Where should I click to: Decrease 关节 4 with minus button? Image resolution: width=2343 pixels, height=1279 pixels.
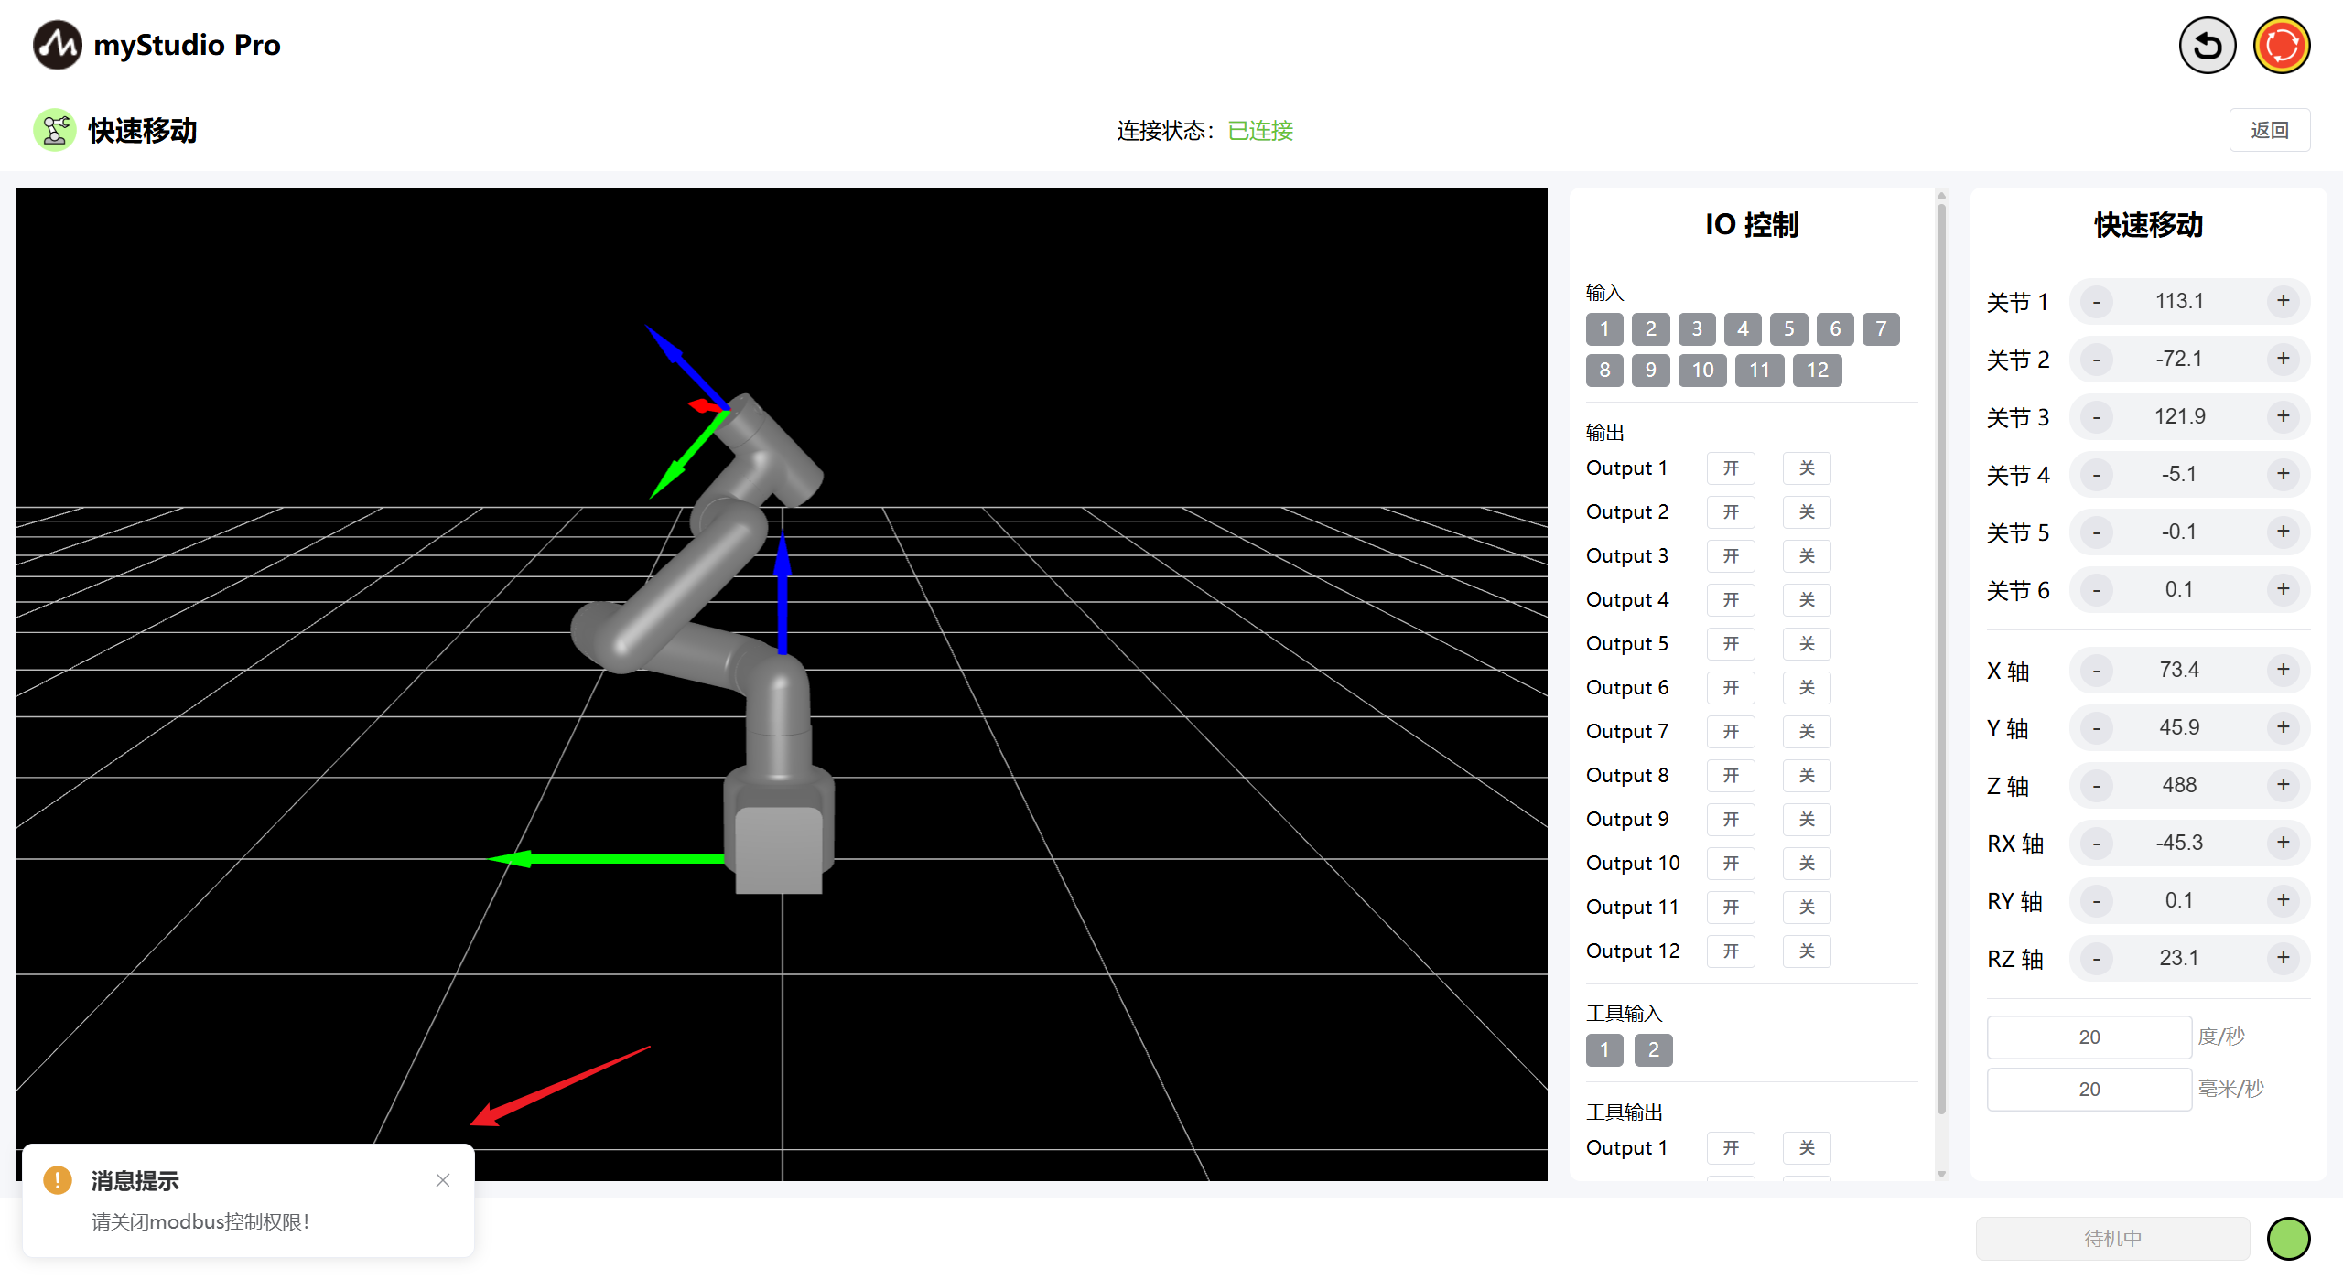[x=2097, y=474]
